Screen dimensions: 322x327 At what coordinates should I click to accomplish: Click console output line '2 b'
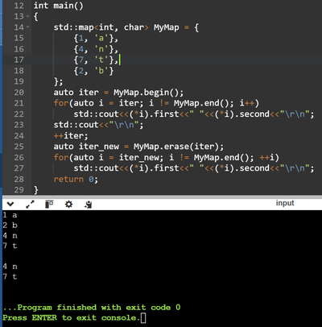(10, 226)
